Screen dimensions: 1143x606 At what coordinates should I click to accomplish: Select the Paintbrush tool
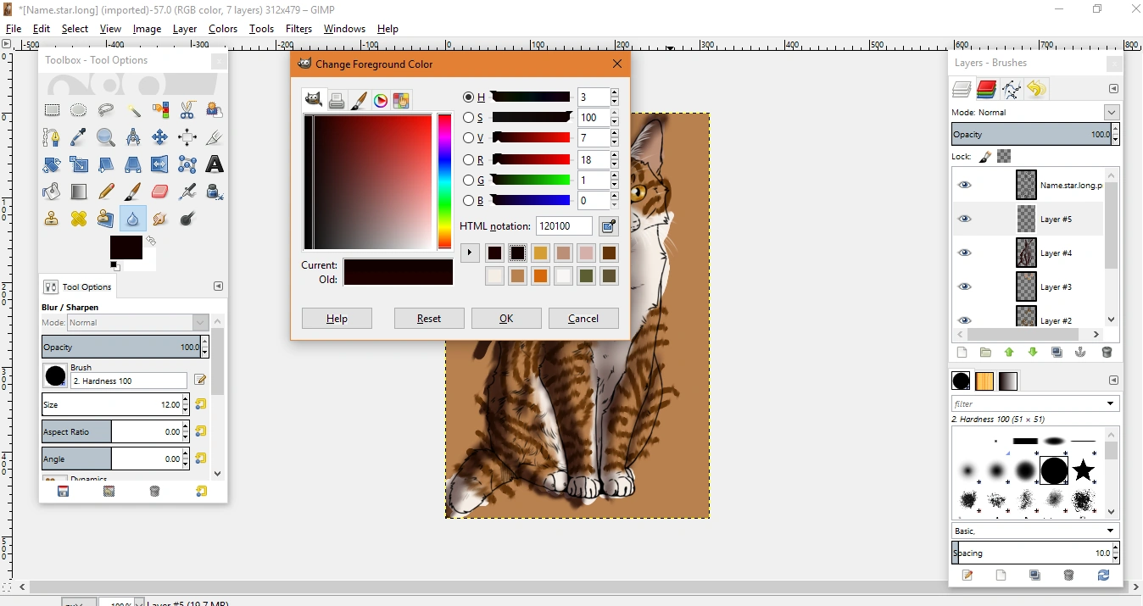tap(133, 192)
